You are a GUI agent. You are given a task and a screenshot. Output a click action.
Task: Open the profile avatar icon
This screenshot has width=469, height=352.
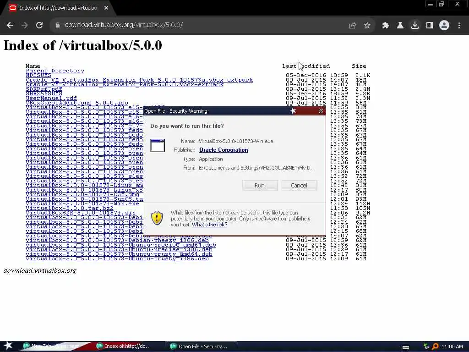coord(444,25)
